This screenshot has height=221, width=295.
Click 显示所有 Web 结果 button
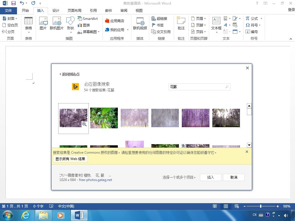[70, 159]
